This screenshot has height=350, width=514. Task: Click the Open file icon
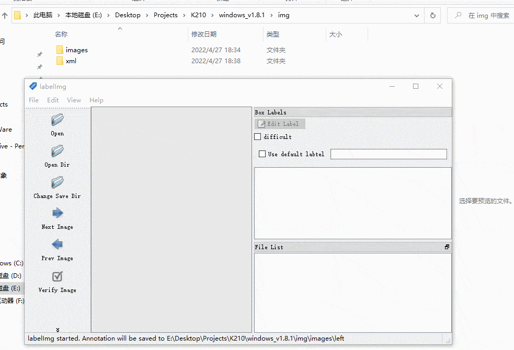(x=57, y=121)
